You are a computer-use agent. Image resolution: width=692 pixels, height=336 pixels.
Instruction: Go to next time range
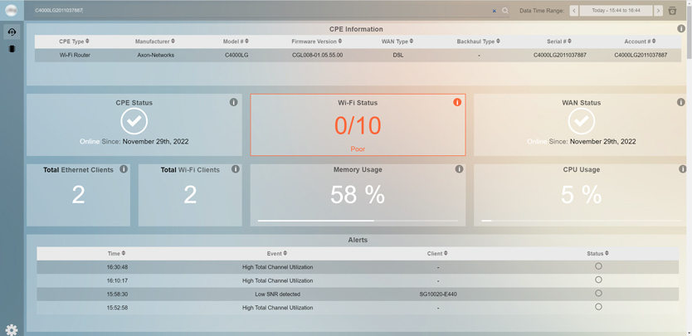658,11
